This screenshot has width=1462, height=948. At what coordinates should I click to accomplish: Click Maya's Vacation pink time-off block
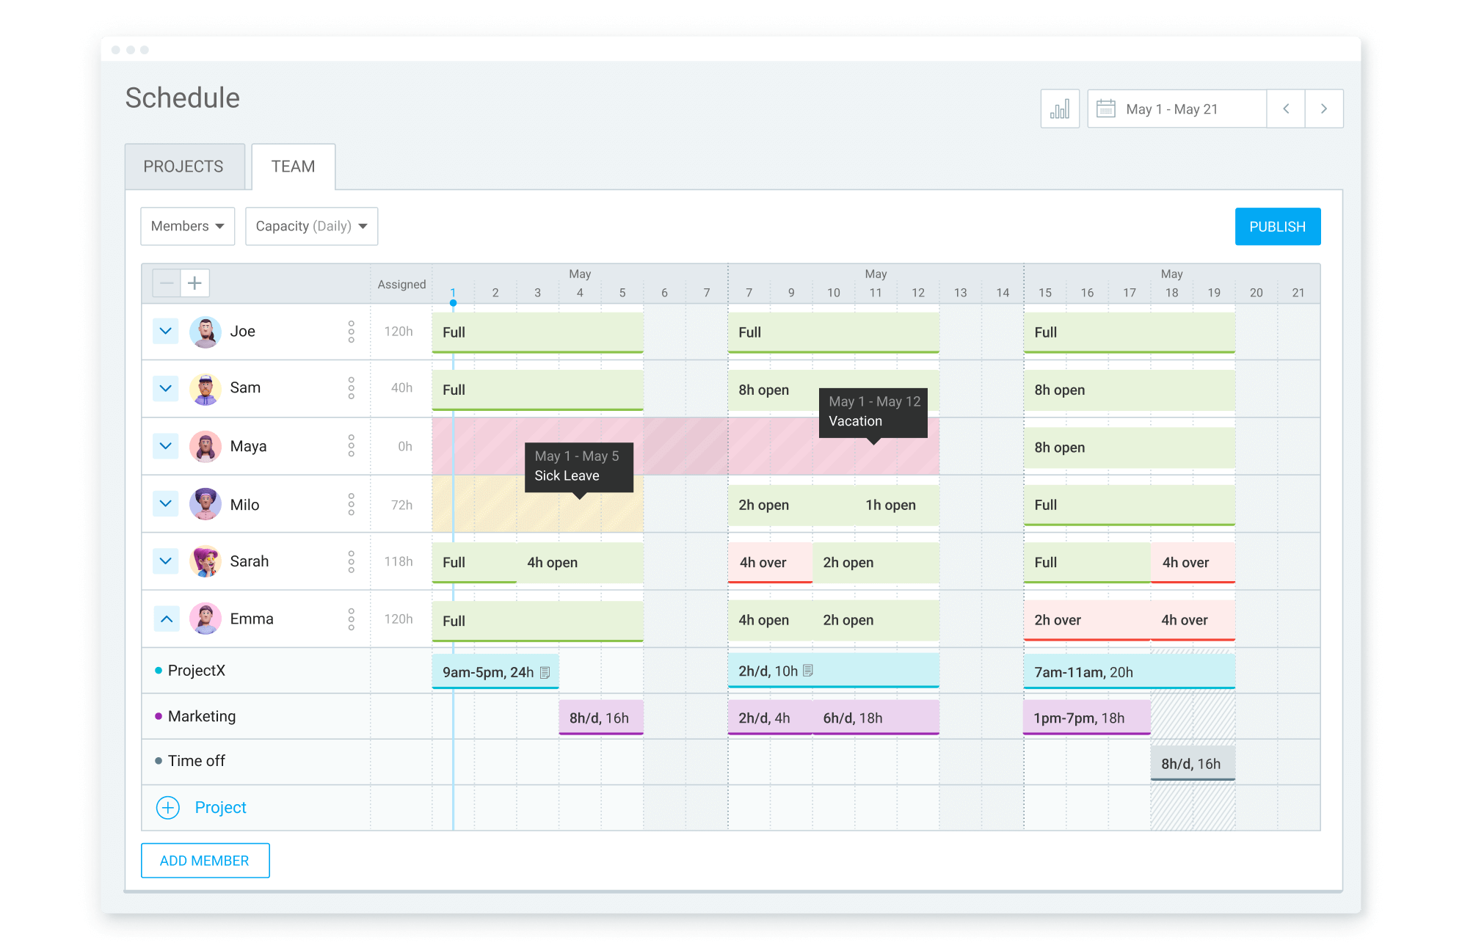[x=685, y=446]
